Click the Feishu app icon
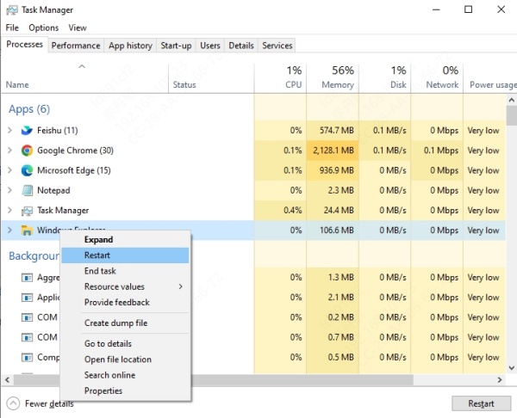Screen dimensions: 517x418 27,131
